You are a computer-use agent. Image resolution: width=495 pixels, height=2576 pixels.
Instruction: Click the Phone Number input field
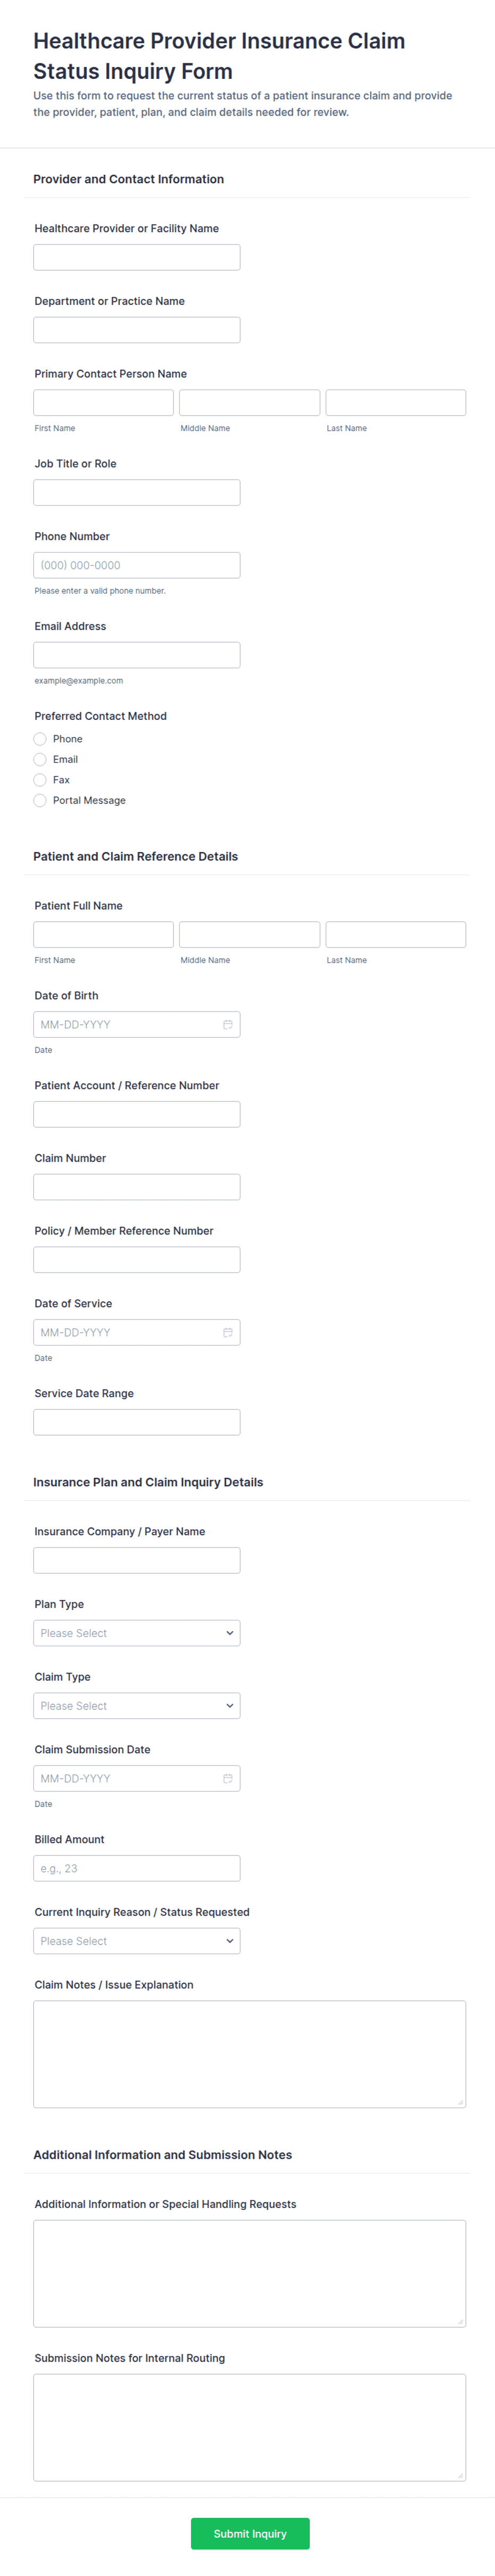pos(137,565)
